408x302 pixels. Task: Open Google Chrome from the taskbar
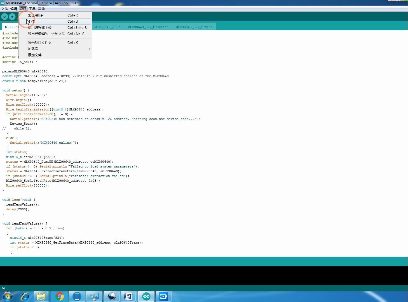(60, 296)
